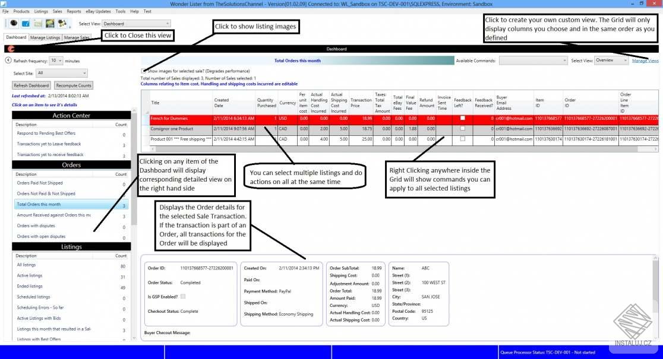
Task: Open the Tools menu
Action: [x=121, y=11]
